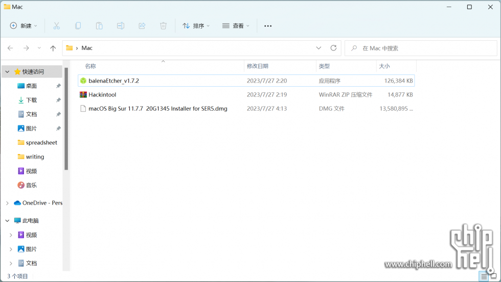501x282 pixels.
Task: Expand 文档 under 此电脑
Action: (11, 263)
